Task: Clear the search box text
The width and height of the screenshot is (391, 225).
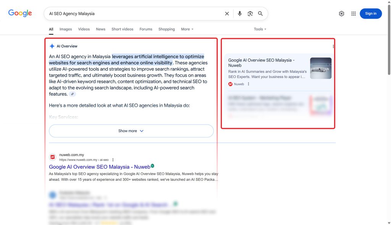Action: (x=227, y=14)
